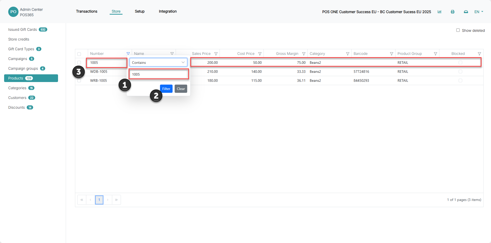Viewport: 491px width, 243px height.
Task: Open the EN language dropdown
Action: [479, 12]
